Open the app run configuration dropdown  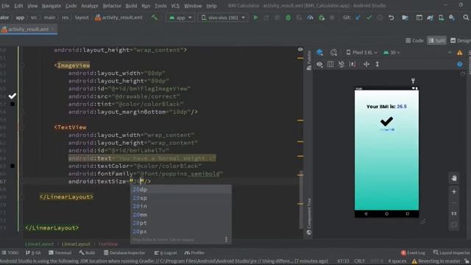pos(180,18)
